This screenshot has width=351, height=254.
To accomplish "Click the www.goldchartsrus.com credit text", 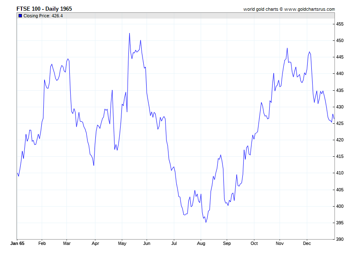I will coord(310,9).
